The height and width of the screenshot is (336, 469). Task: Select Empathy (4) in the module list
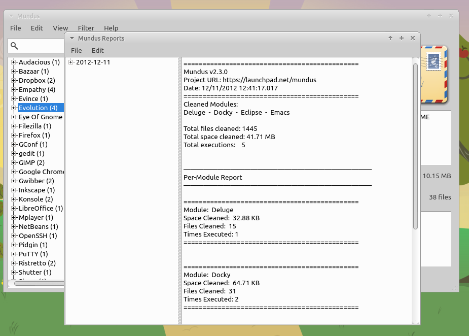(37, 89)
